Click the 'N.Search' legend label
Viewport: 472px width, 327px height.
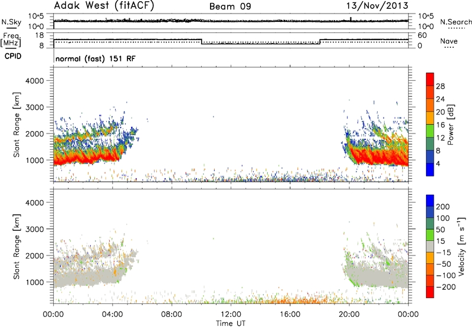tap(455, 22)
